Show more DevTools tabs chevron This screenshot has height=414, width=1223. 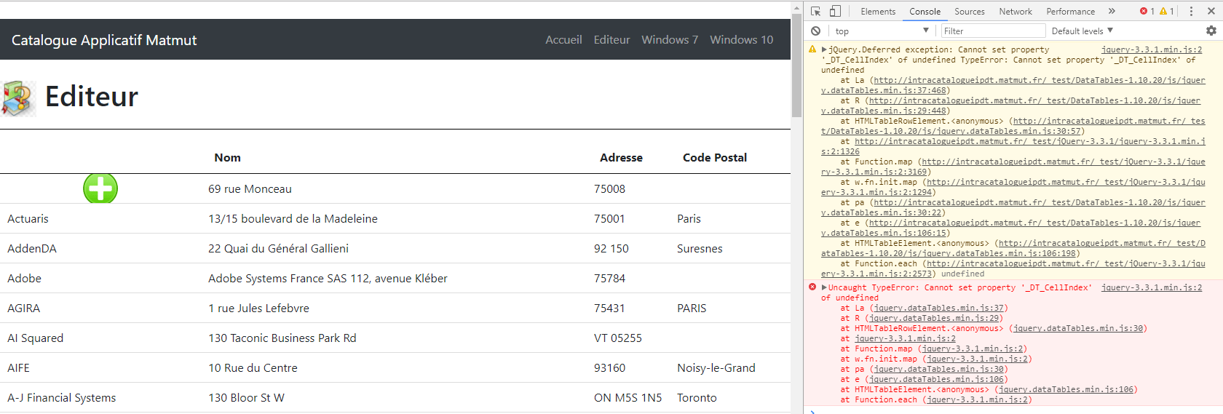point(1112,11)
